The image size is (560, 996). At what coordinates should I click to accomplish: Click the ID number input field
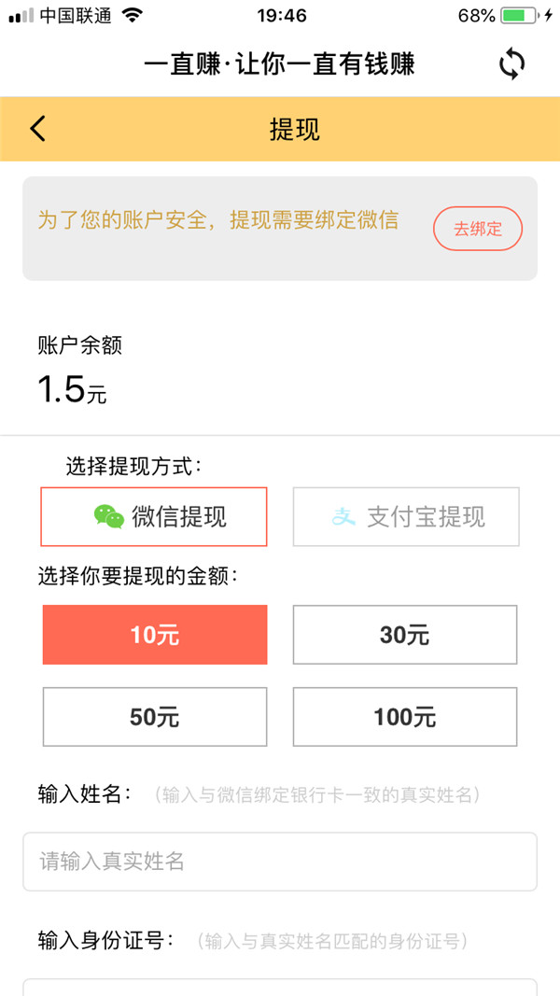(x=280, y=986)
